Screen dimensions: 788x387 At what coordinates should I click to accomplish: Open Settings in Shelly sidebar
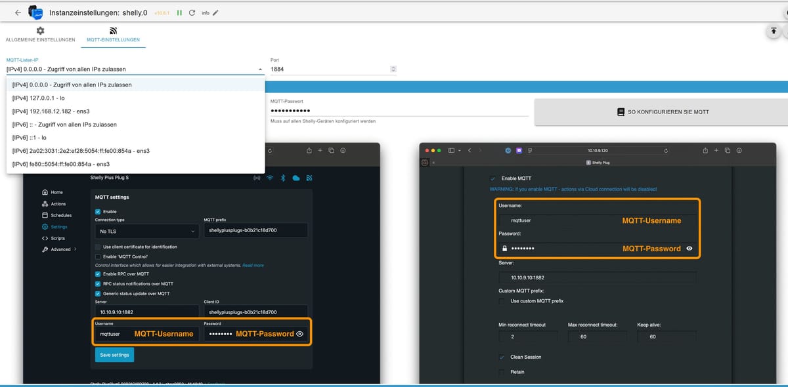(x=55, y=226)
